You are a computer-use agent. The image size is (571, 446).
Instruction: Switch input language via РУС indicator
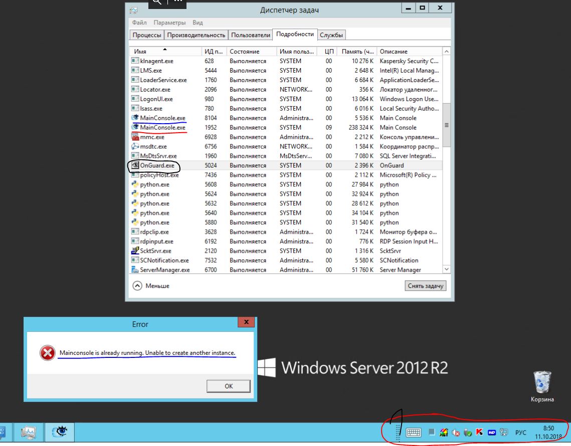[x=520, y=432]
